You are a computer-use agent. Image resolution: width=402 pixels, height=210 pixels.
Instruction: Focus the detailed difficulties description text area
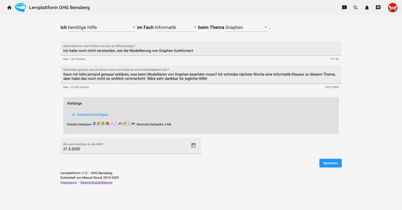201,76
